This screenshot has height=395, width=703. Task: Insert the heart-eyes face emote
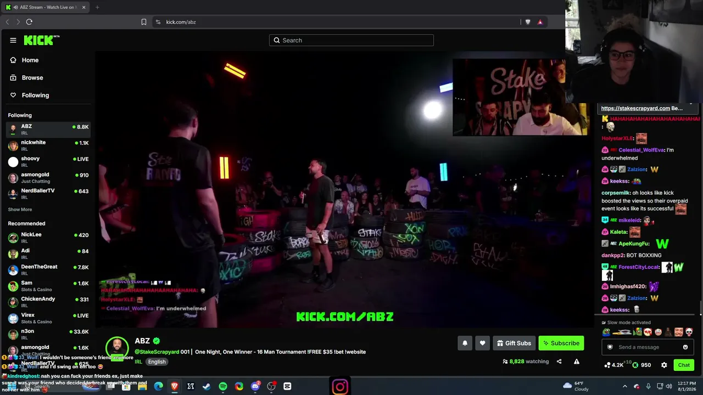tap(648, 332)
